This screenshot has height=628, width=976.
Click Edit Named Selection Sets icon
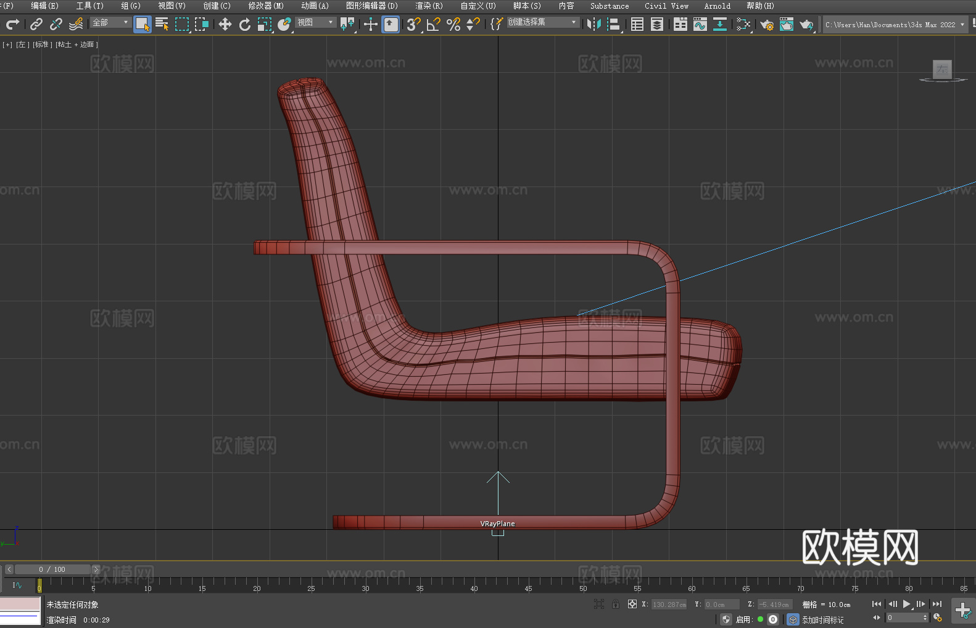click(496, 24)
